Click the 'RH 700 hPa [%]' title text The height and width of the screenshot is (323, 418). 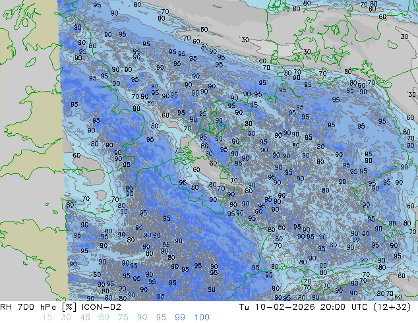coord(39,307)
